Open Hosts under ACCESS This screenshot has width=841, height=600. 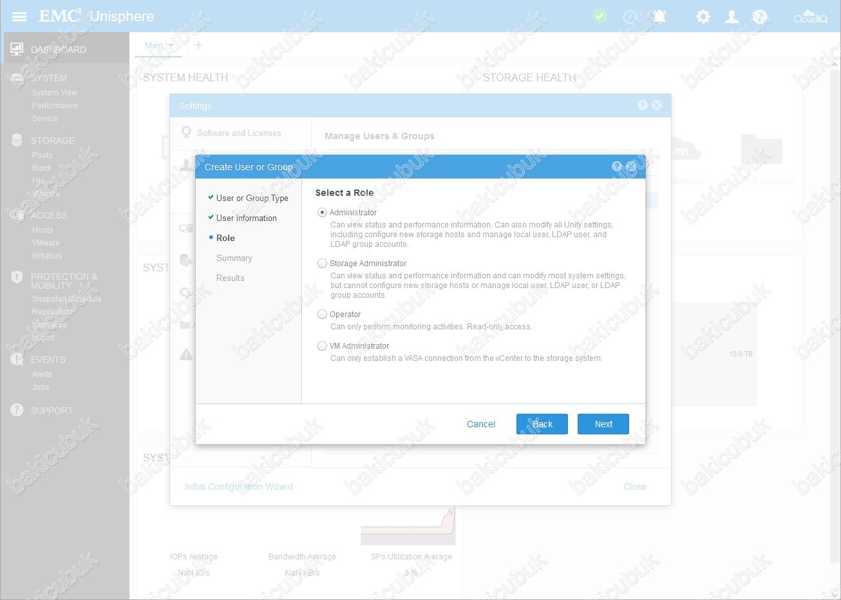pos(43,230)
